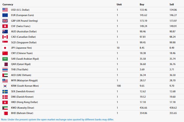Click the Qatar flag icon
The image size is (184, 122).
point(5,64)
